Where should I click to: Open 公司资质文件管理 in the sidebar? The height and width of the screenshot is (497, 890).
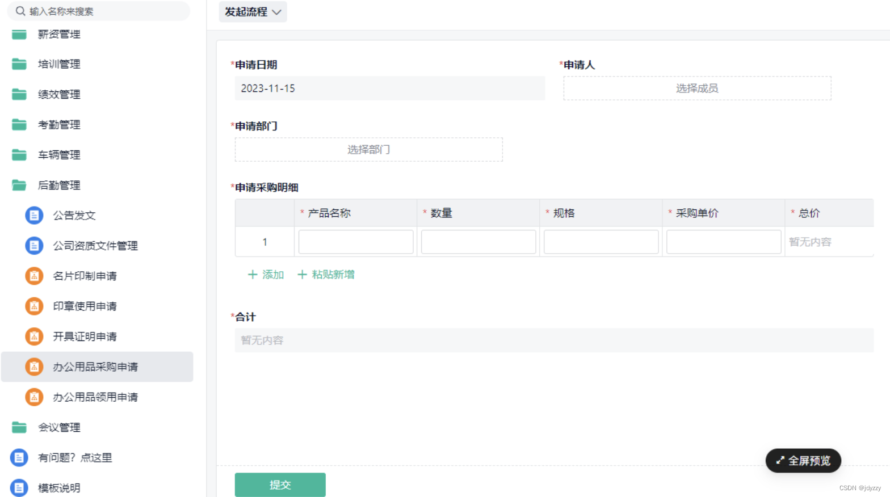click(95, 246)
